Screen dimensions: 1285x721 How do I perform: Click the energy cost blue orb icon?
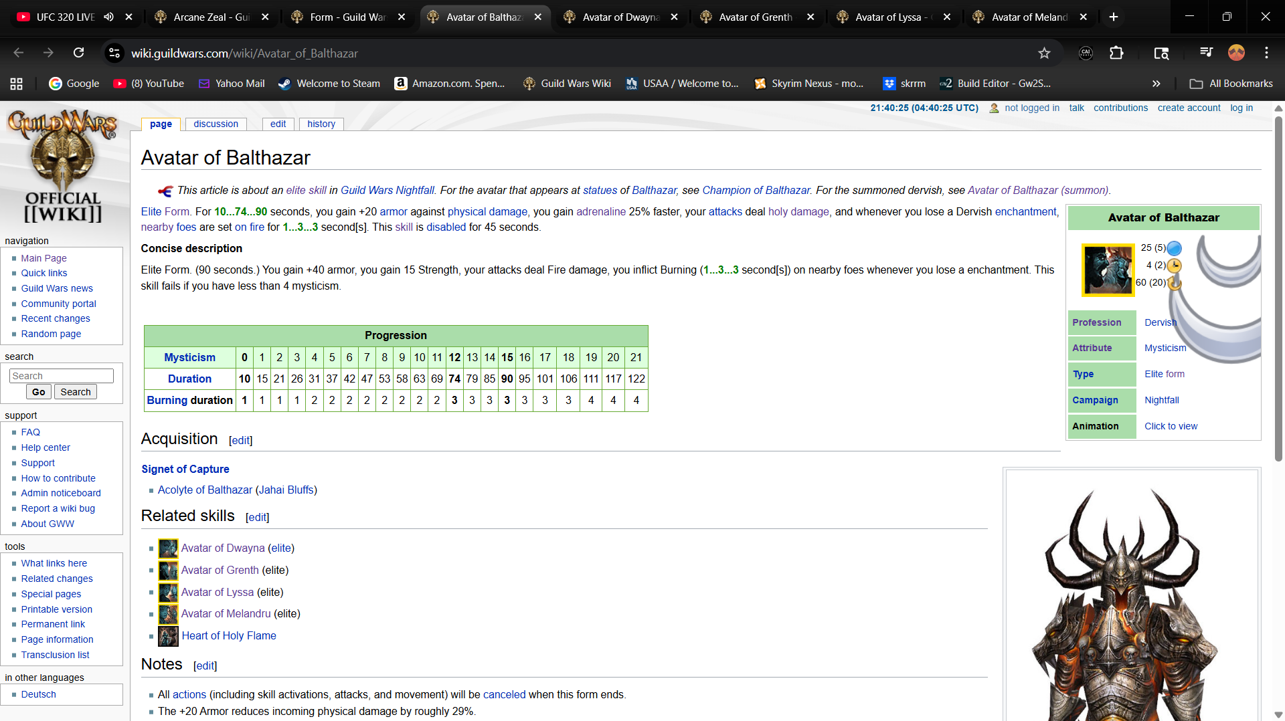pos(1174,248)
